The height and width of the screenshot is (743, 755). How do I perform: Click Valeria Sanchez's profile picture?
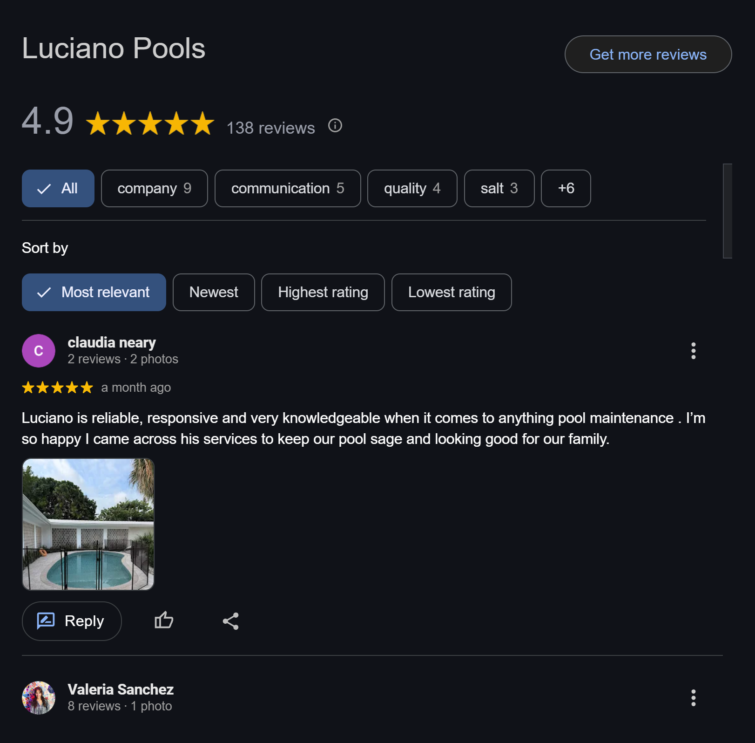pyautogui.click(x=39, y=698)
